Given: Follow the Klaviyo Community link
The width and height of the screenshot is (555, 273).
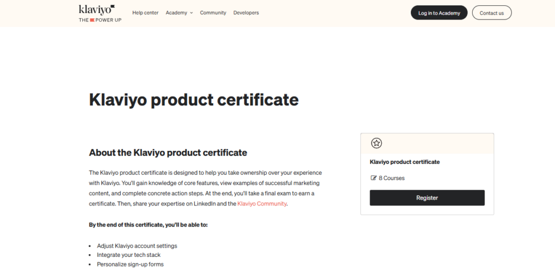Looking at the screenshot, I should click(262, 204).
